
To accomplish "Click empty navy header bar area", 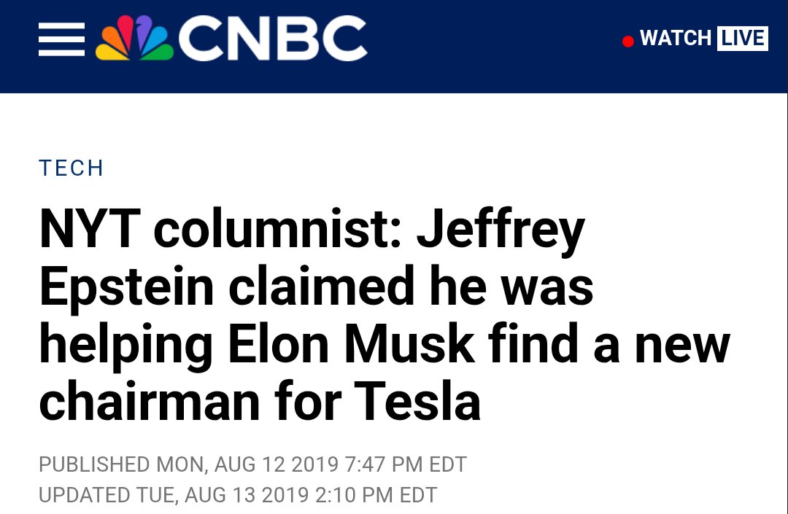I will 492,45.
